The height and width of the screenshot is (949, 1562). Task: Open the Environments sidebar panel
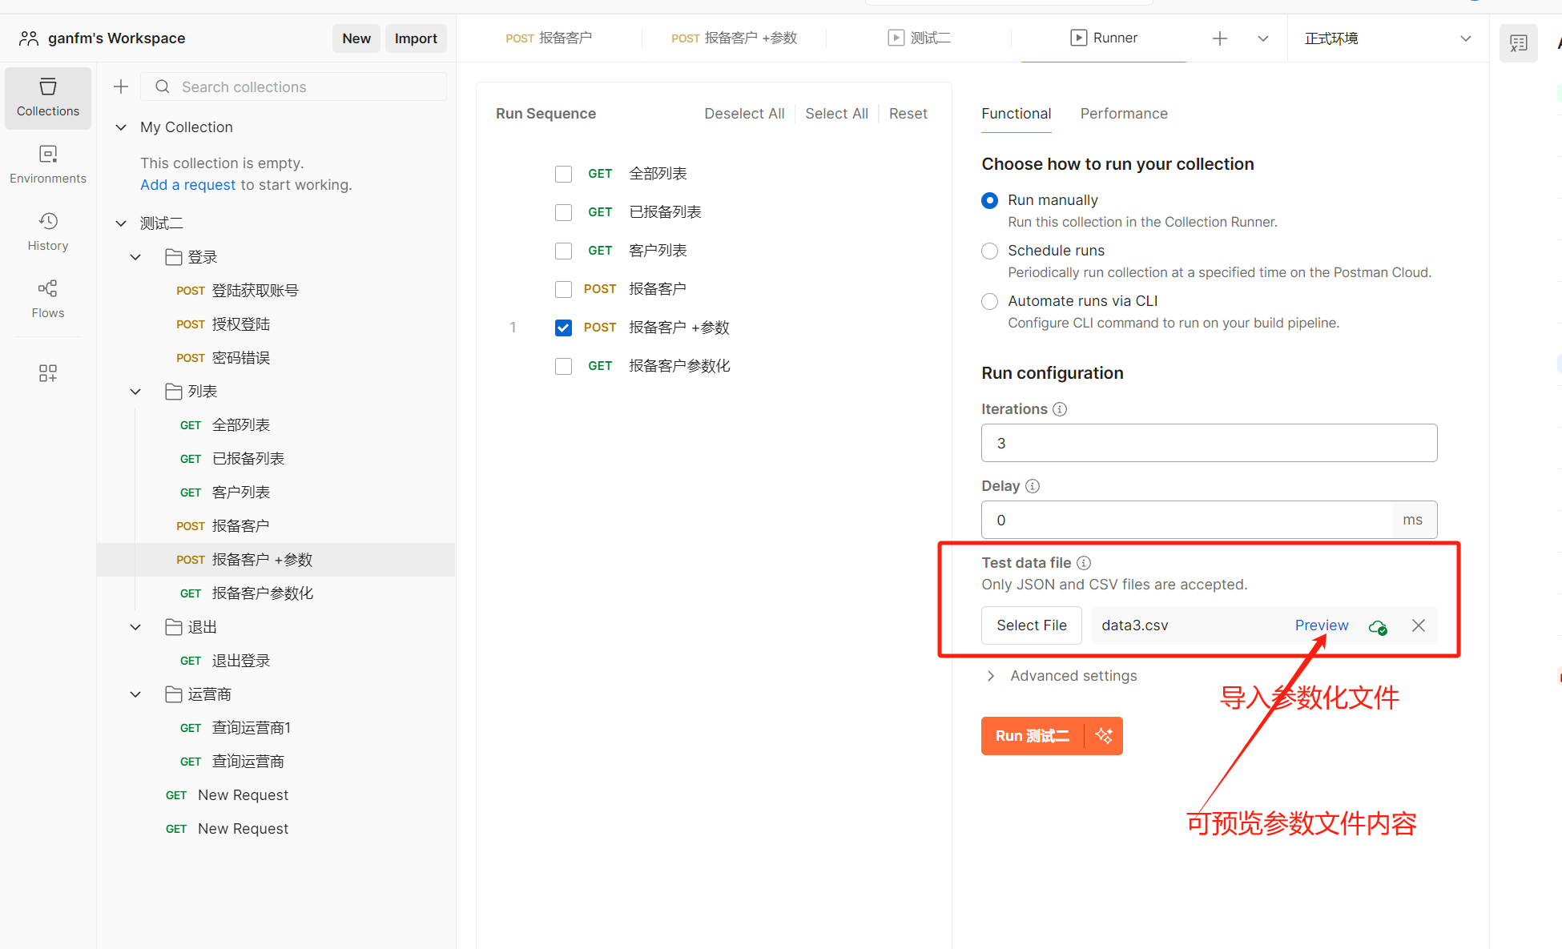coord(48,164)
